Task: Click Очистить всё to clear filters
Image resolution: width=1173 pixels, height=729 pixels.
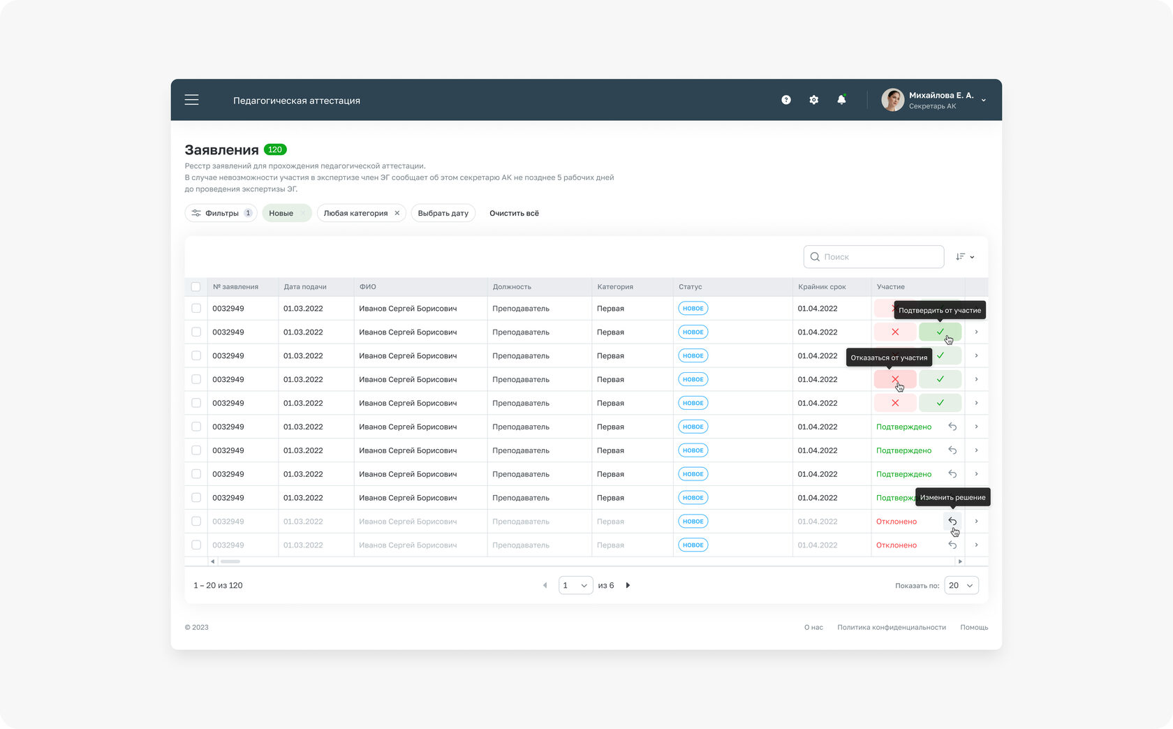Action: coord(514,213)
